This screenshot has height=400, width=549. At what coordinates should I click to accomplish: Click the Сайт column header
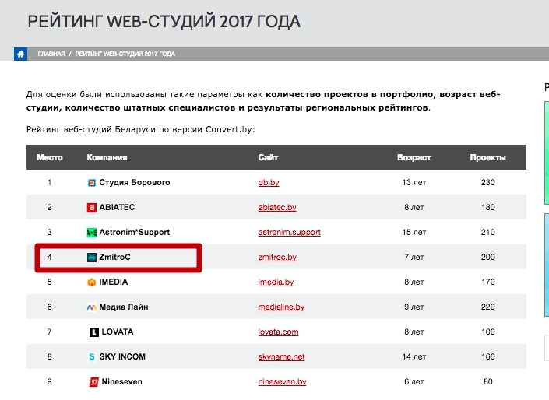[268, 157]
